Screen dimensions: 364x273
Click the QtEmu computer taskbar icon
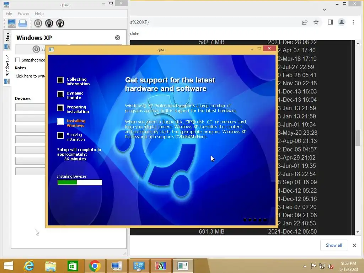(x=117, y=266)
